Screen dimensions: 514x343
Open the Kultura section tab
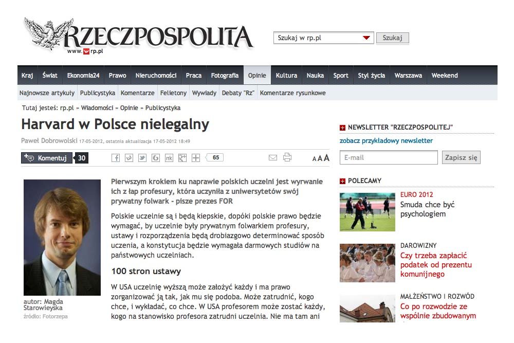click(x=286, y=76)
